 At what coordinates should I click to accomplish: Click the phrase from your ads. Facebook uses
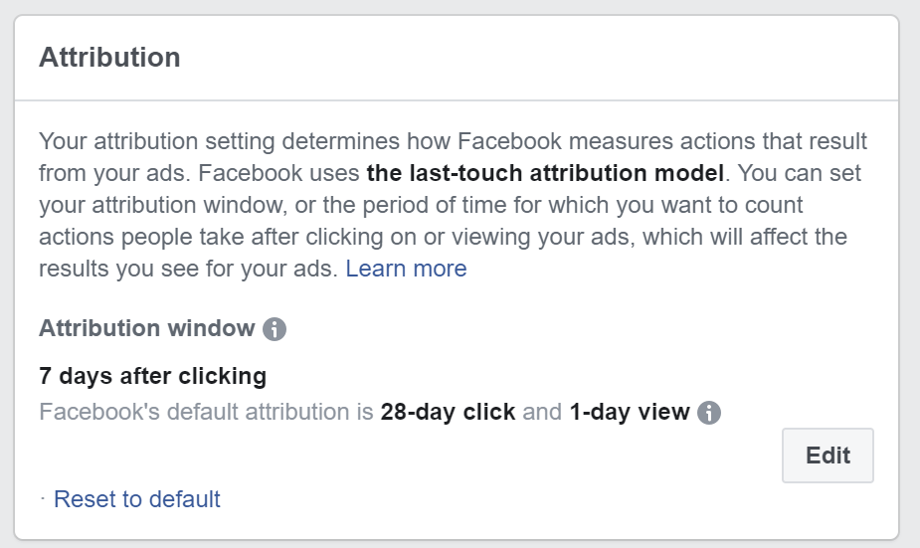(199, 174)
